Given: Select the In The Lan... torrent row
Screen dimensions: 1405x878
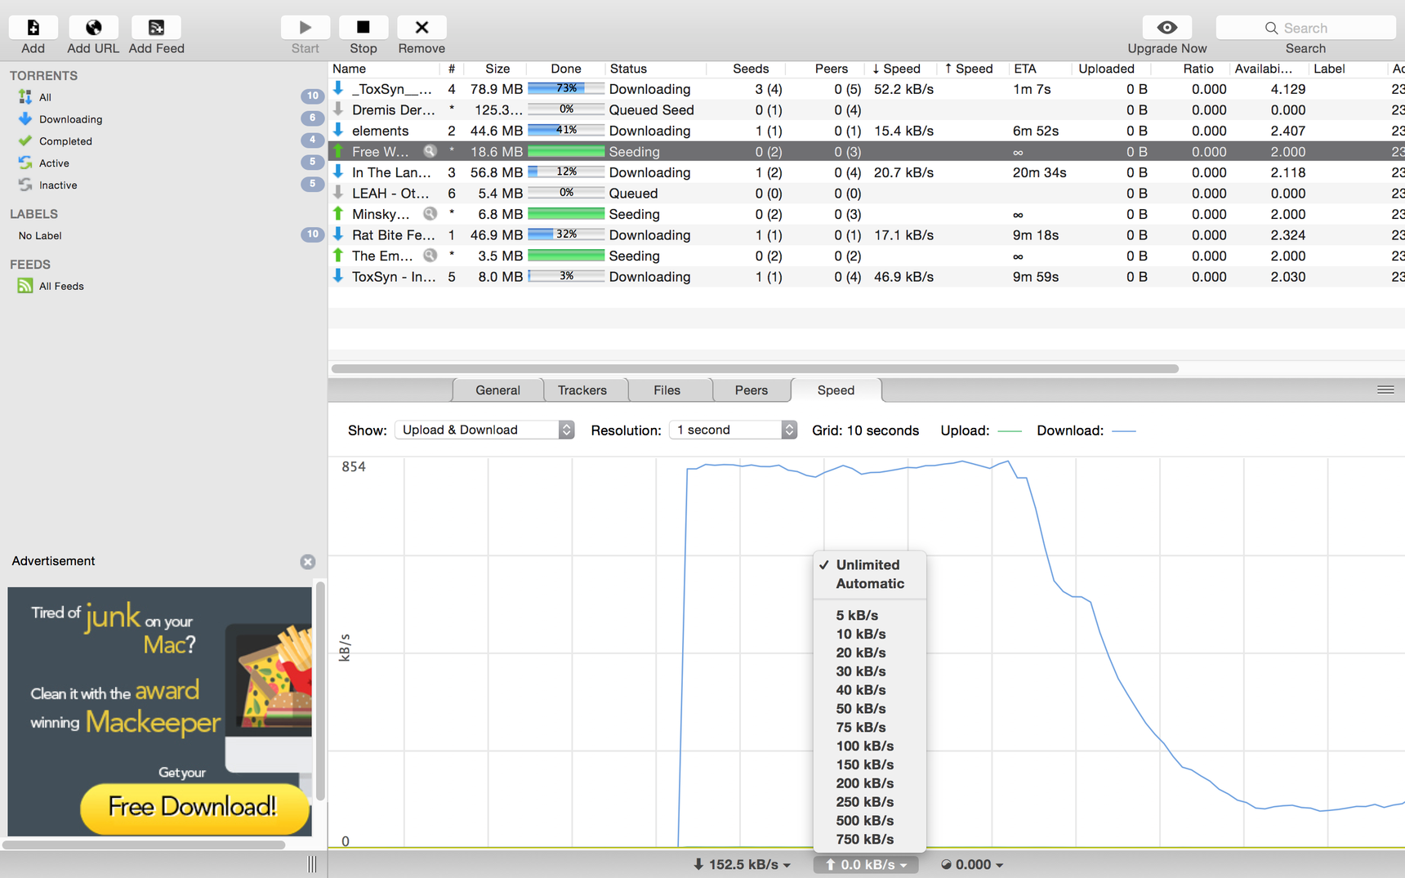Looking at the screenshot, I should click(866, 172).
